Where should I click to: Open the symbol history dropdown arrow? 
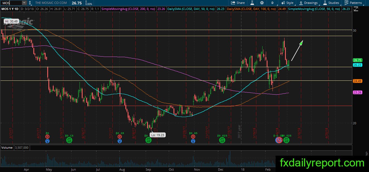[x=24, y=3]
